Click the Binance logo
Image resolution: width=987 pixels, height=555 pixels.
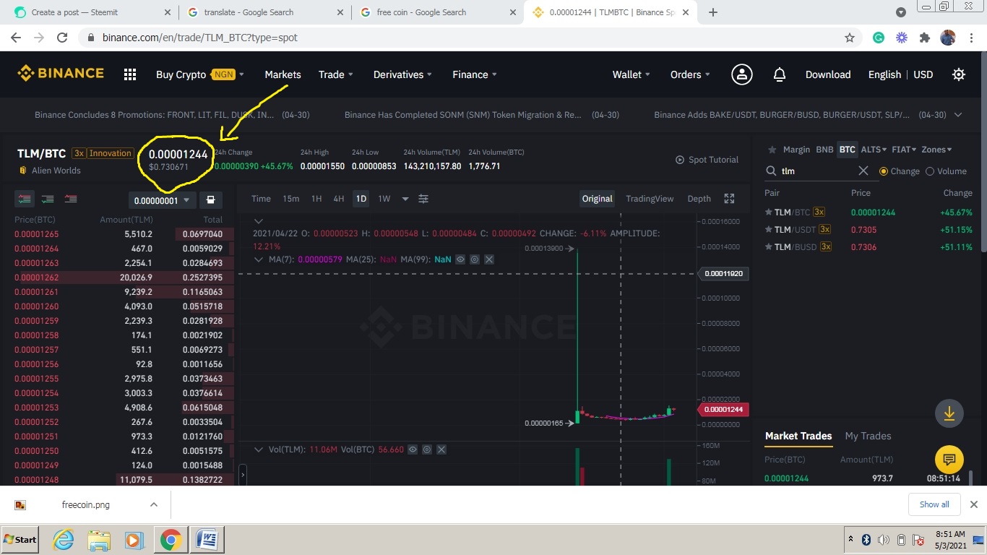61,73
